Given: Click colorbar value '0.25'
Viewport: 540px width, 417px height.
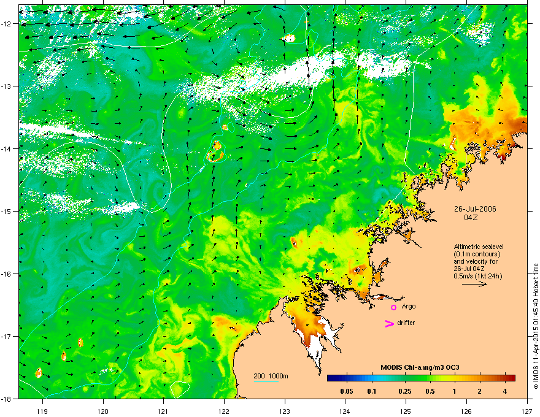Looking at the screenshot, I should (404, 391).
